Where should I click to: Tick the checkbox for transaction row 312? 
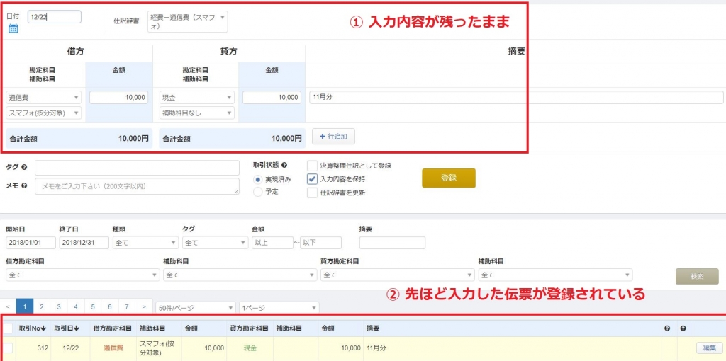(x=8, y=348)
